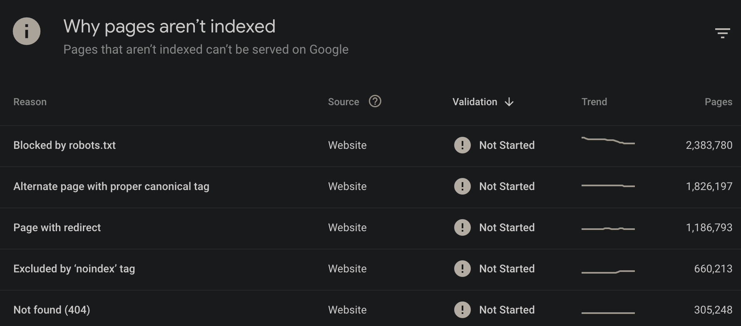This screenshot has height=326, width=741.
Task: Click the Source help question mark
Action: coord(375,101)
